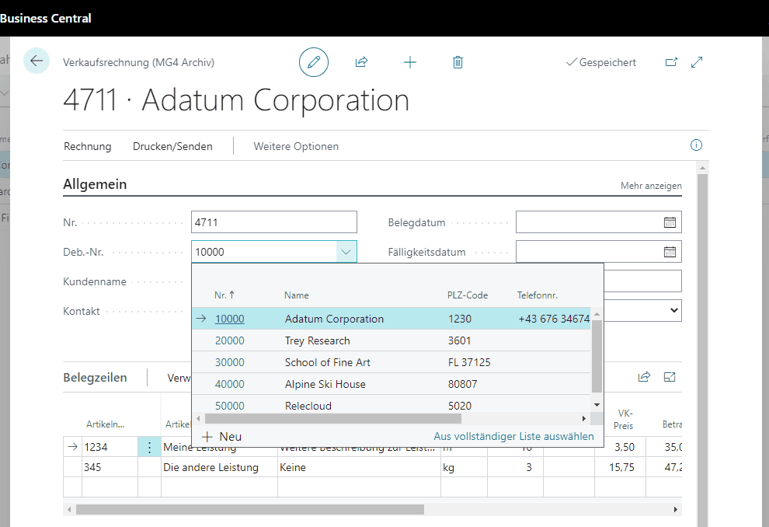Viewport: 769px width, 527px height.
Task: Click the info circle icon
Action: 696,145
